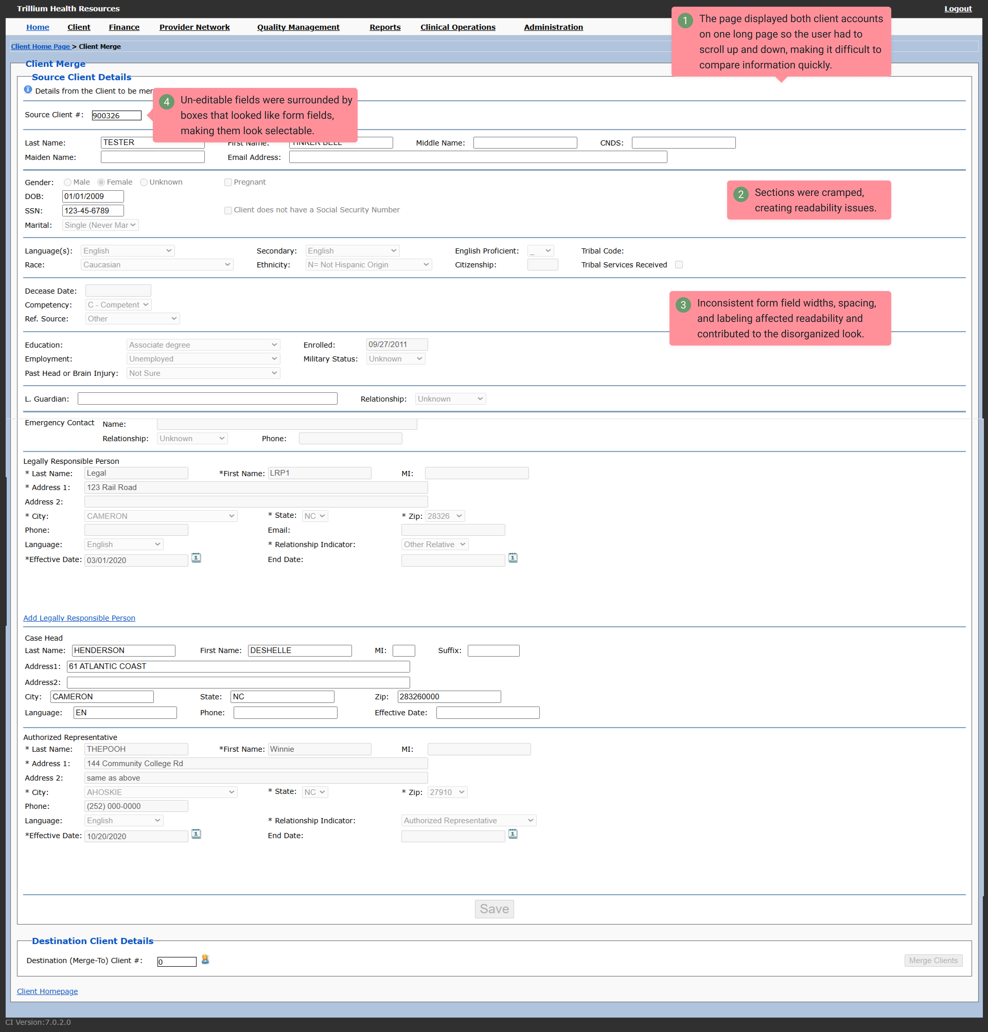
Task: Toggle Tribal Services Received checkbox
Action: (x=679, y=265)
